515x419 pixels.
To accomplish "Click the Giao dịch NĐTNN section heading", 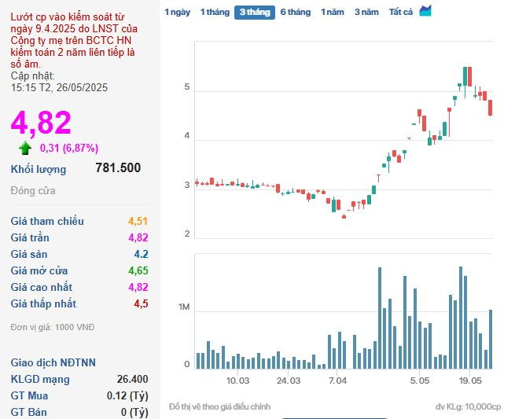I will (53, 362).
